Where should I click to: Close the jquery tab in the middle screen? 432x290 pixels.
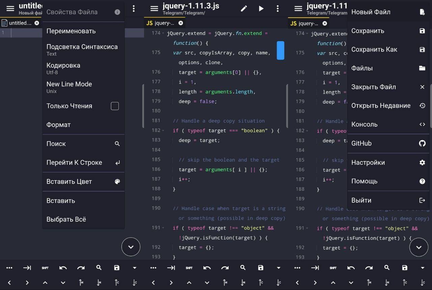click(x=181, y=23)
